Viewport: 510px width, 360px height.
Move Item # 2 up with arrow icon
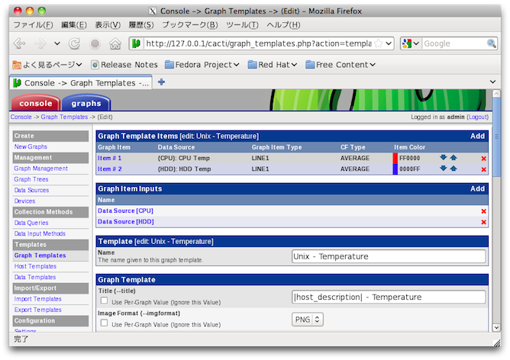pos(454,169)
